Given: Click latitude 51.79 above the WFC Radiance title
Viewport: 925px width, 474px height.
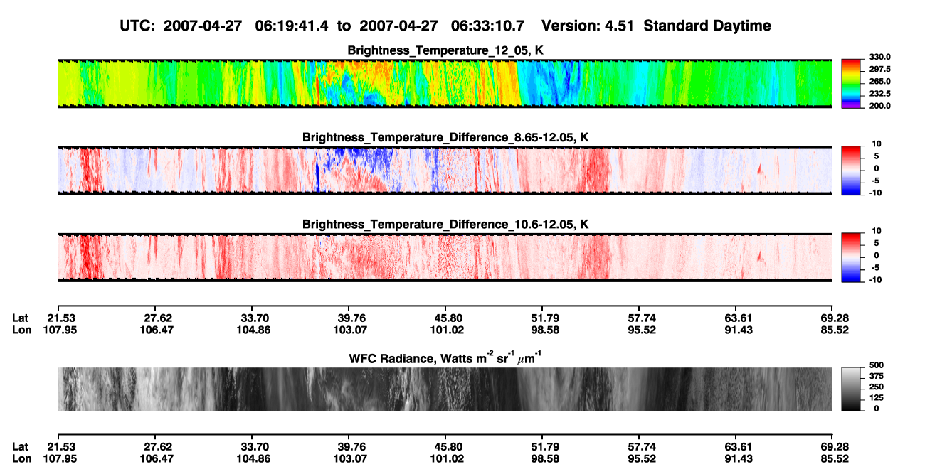Looking at the screenshot, I should pos(542,318).
